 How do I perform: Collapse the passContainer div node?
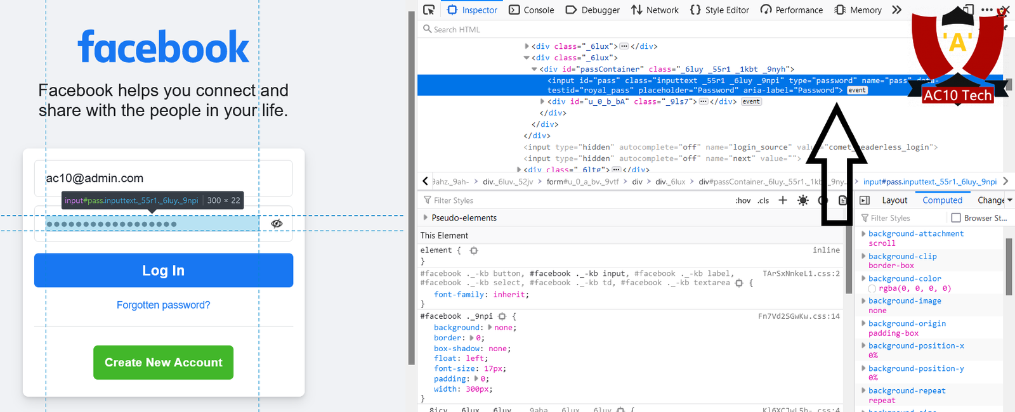(x=534, y=69)
